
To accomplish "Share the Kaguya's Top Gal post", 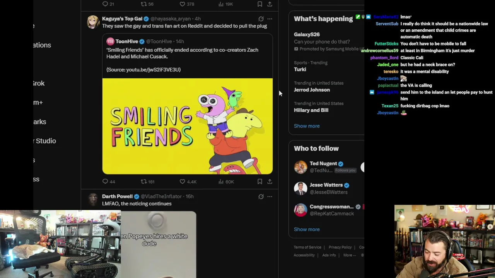I will point(270,181).
